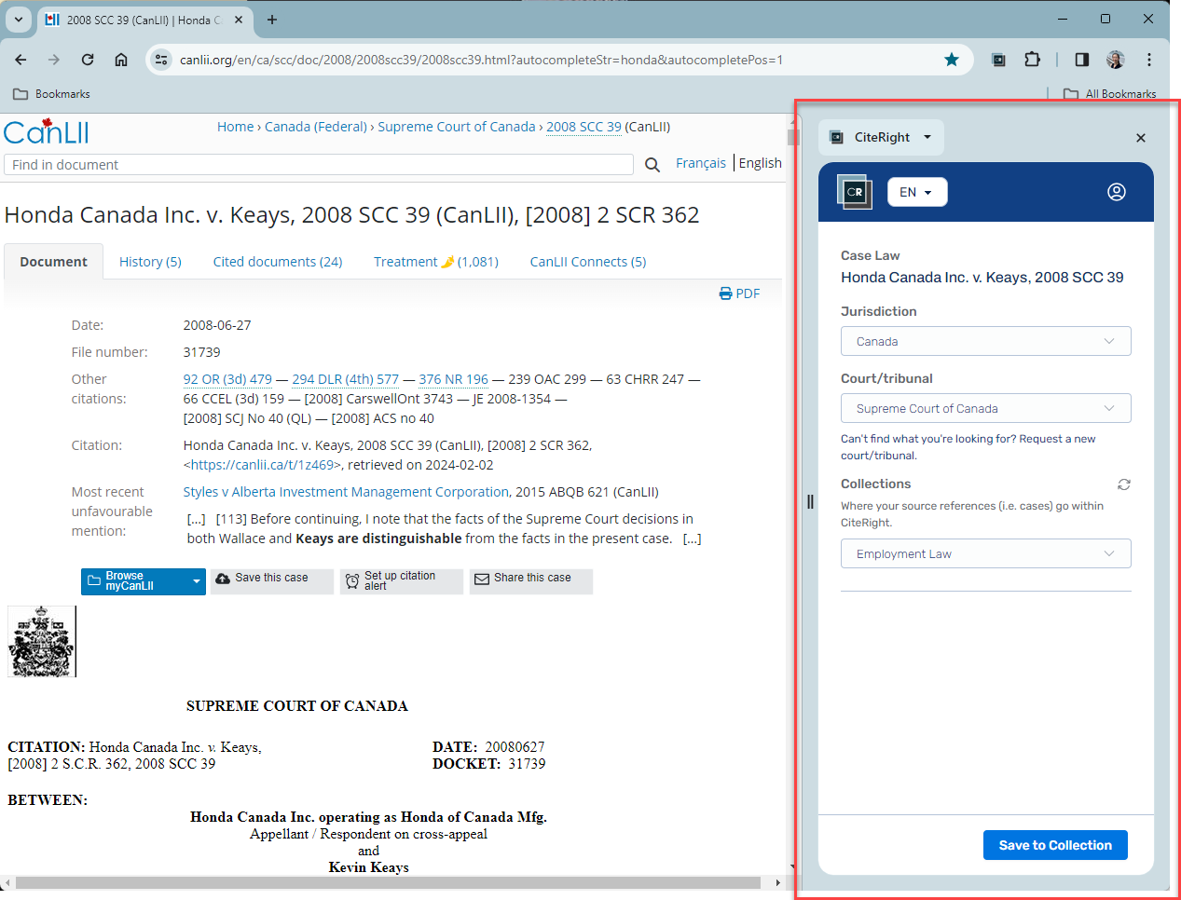Open the 2008 SCC 39 breadcrumb link
1181x900 pixels.
tap(584, 127)
